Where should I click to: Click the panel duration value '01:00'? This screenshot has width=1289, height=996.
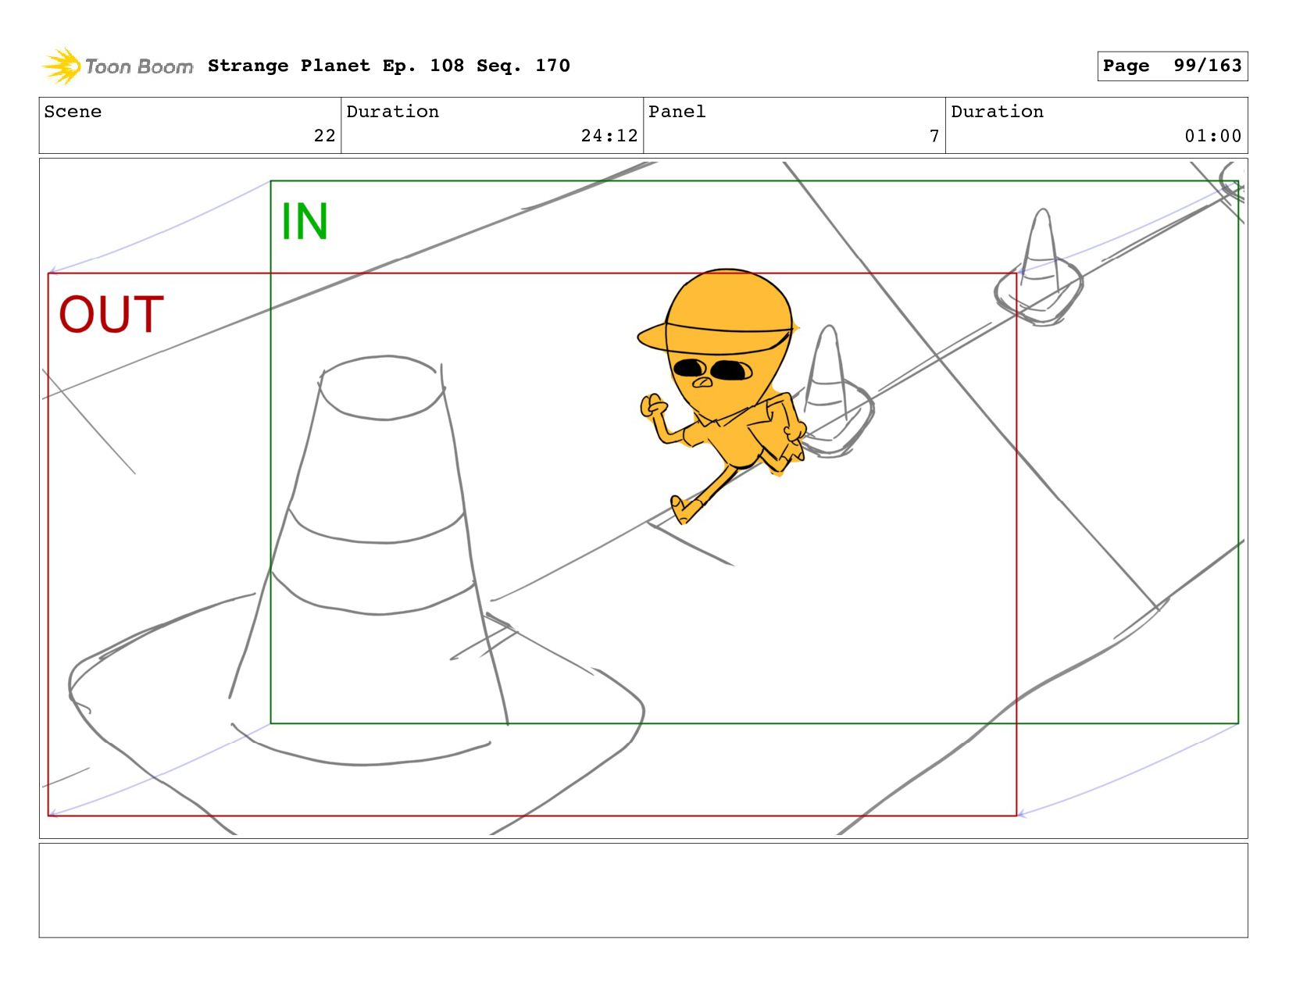1213,136
